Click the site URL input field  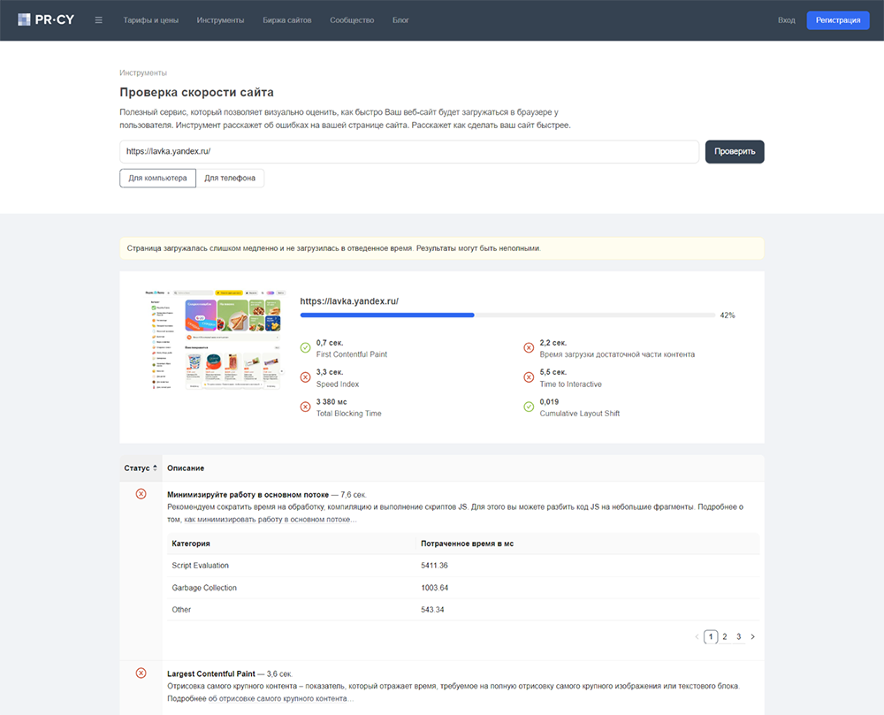[x=409, y=151]
